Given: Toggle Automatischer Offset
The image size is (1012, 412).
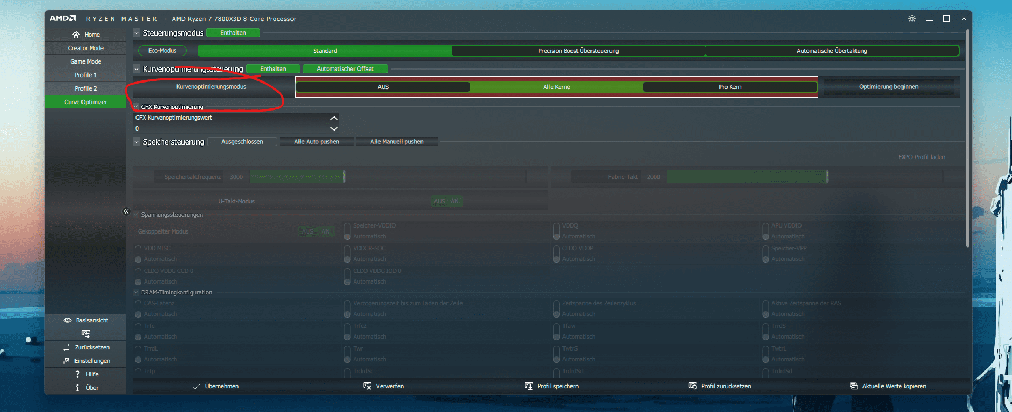Looking at the screenshot, I should click(x=345, y=69).
